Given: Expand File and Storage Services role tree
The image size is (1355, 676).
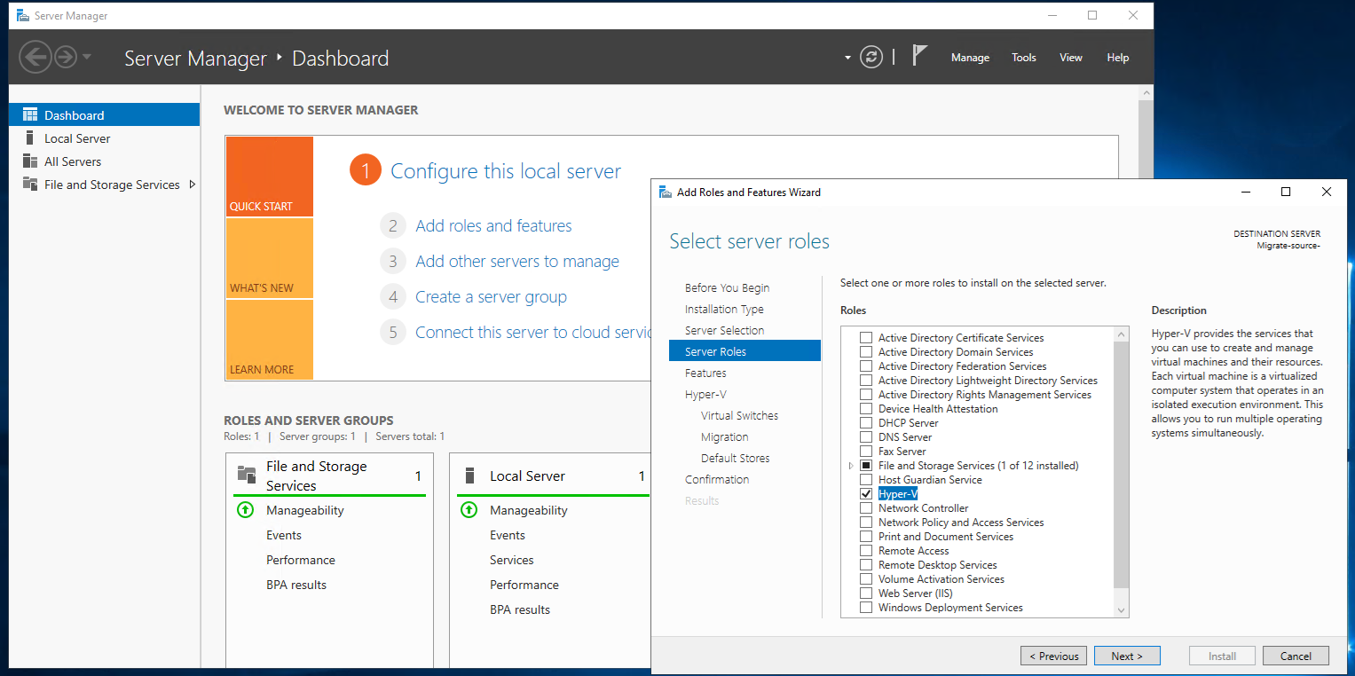Looking at the screenshot, I should pyautogui.click(x=851, y=466).
